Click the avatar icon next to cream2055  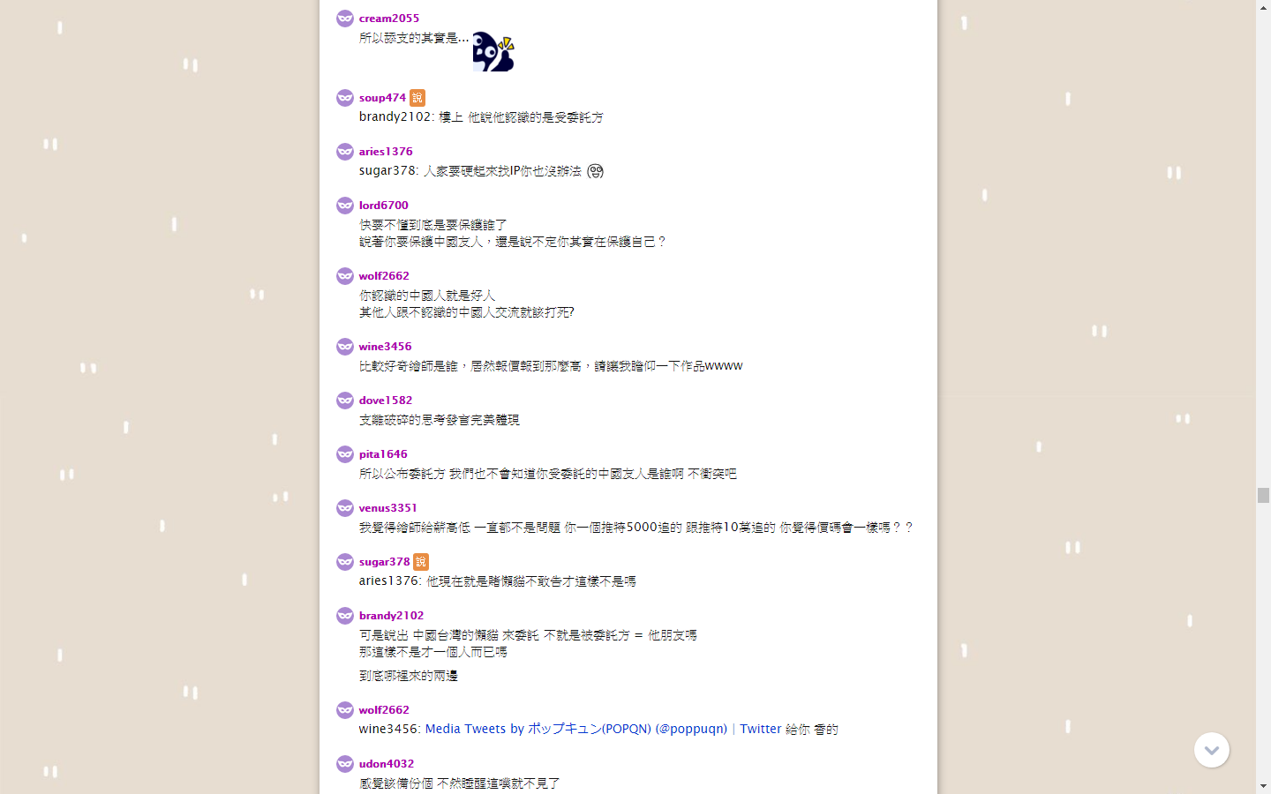coord(345,19)
